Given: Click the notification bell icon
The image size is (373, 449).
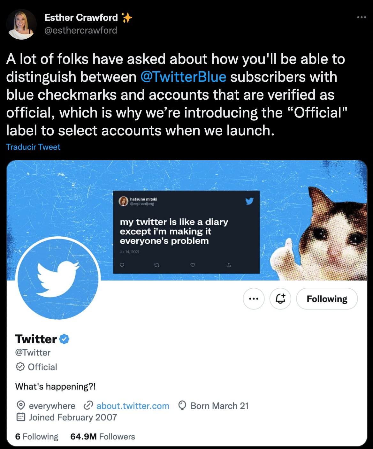Looking at the screenshot, I should pyautogui.click(x=280, y=299).
